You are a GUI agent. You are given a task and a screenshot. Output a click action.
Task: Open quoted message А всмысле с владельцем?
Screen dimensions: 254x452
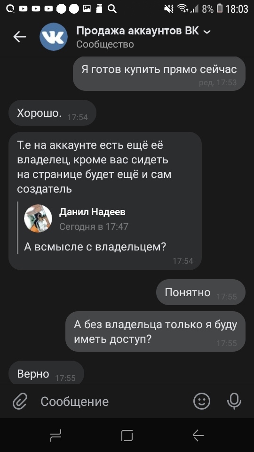click(95, 247)
